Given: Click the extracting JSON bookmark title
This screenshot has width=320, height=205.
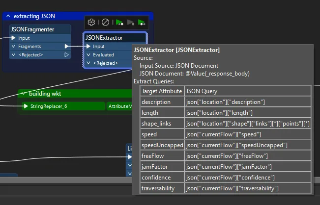Looking at the screenshot, I should [34, 16].
